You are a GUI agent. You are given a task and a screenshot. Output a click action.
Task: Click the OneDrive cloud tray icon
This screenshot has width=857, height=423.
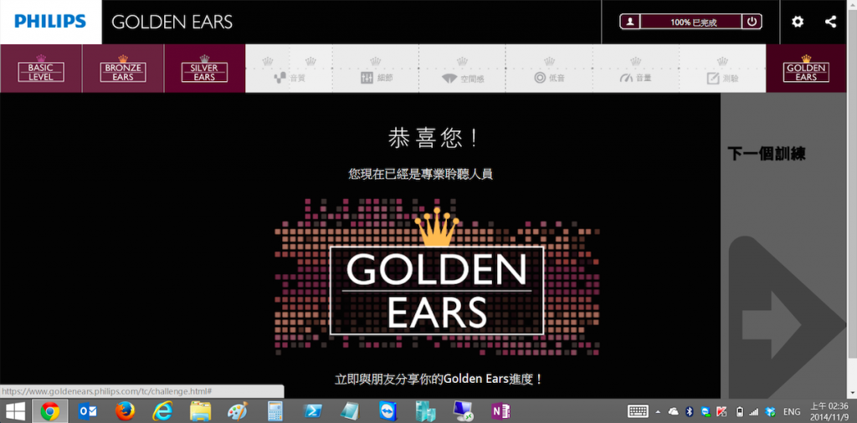point(674,411)
